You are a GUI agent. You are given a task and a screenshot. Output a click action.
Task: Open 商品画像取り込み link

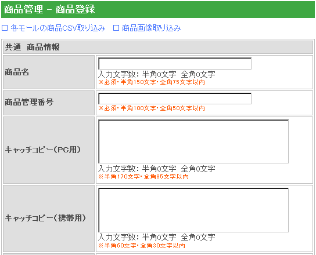152,28
